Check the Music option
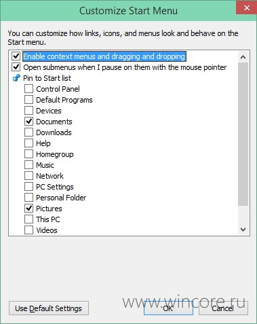Image resolution: width=257 pixels, height=324 pixels. coord(28,165)
